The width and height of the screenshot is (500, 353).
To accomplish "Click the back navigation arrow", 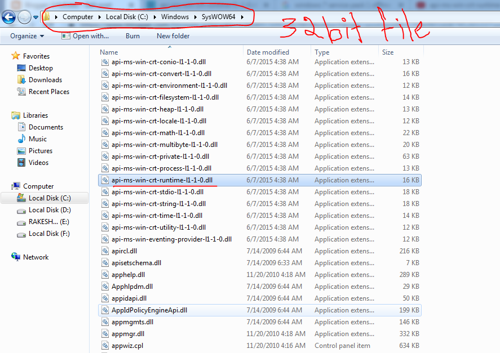I will [x=8, y=17].
